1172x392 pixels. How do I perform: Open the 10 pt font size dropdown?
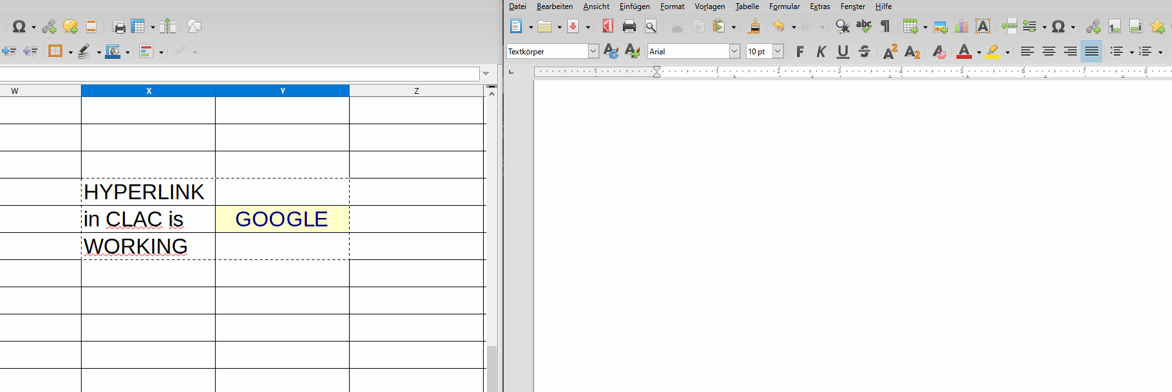point(778,52)
